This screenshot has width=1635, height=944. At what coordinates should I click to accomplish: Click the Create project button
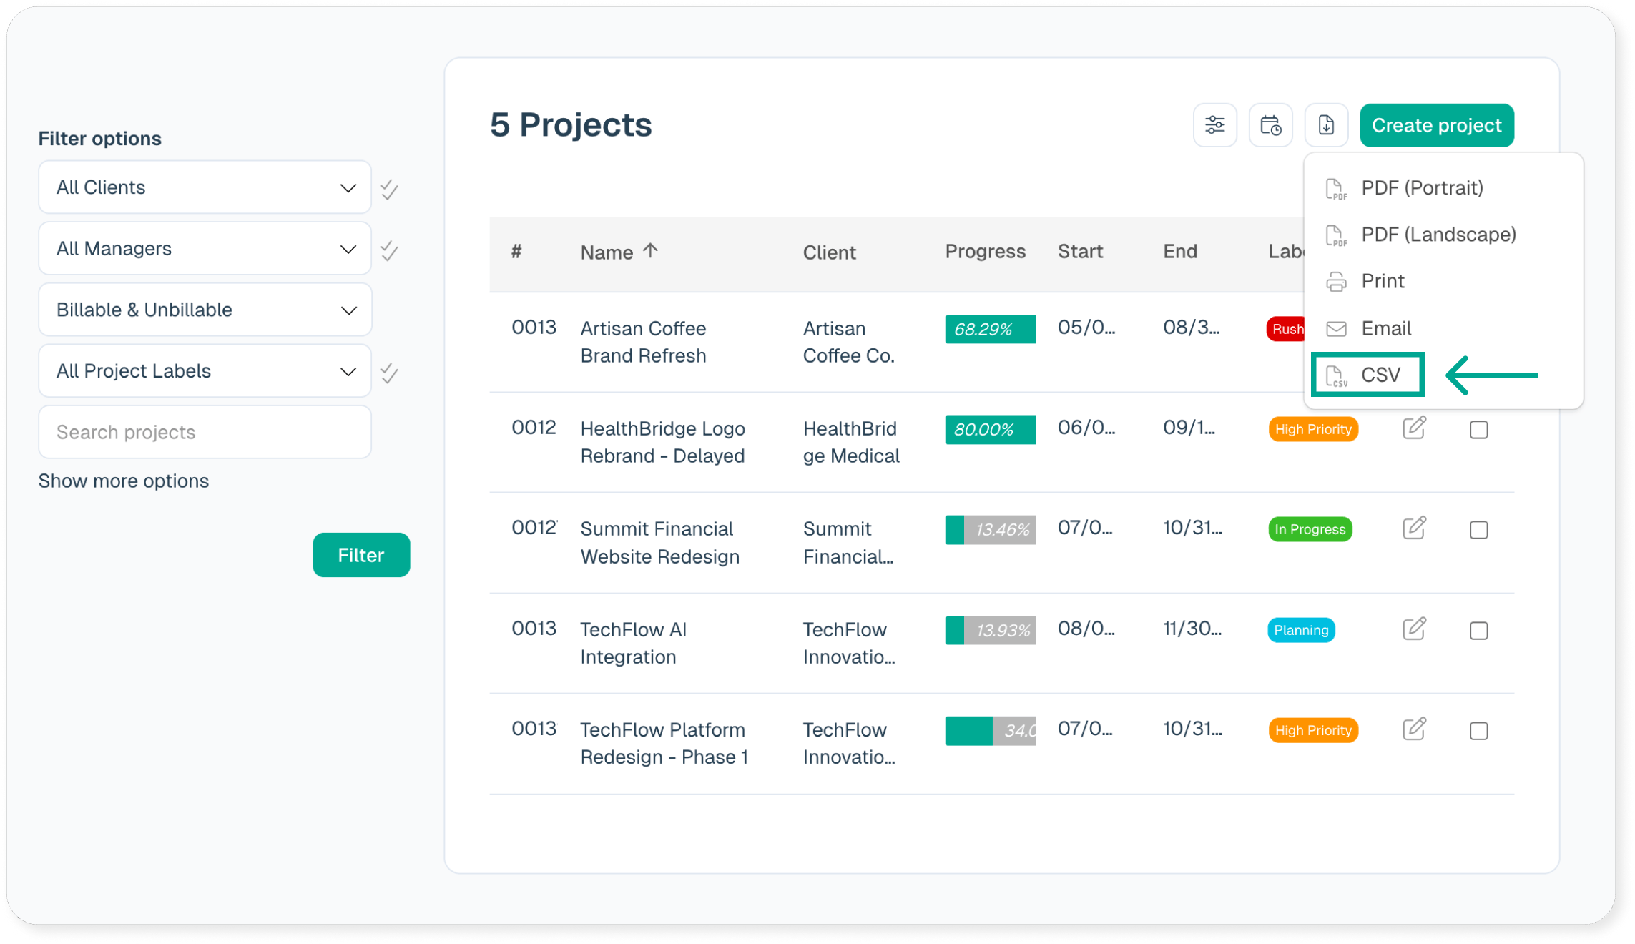(x=1436, y=125)
